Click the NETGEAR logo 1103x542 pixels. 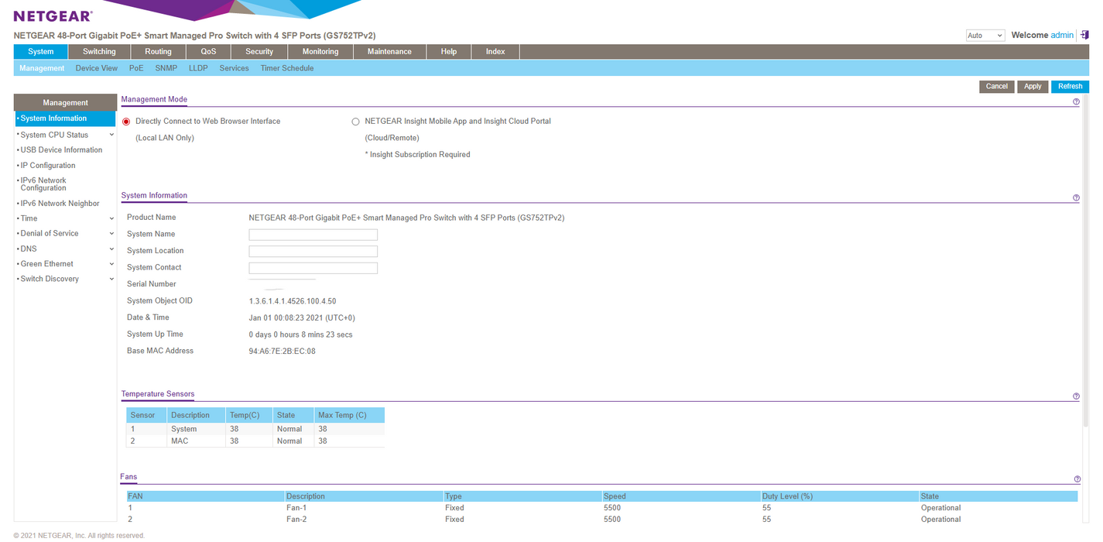[53, 16]
